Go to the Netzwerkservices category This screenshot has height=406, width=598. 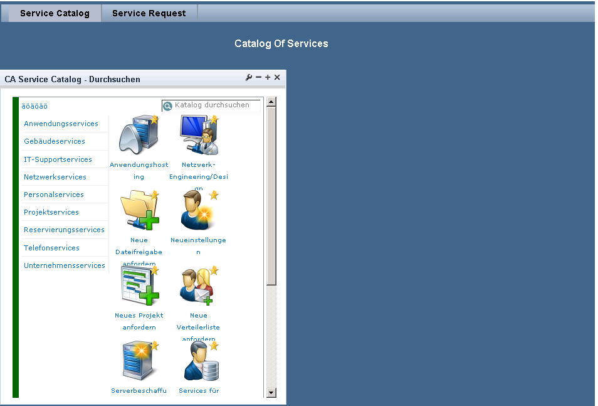click(x=55, y=177)
